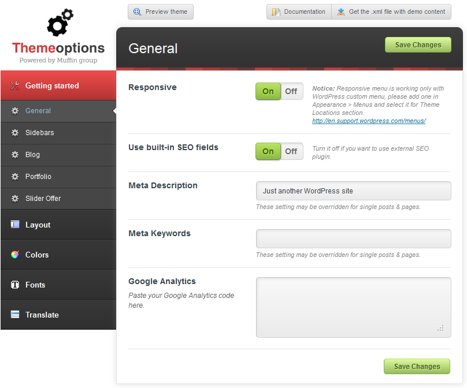Click the Colors section color wheel icon
The image size is (467, 388).
15,255
